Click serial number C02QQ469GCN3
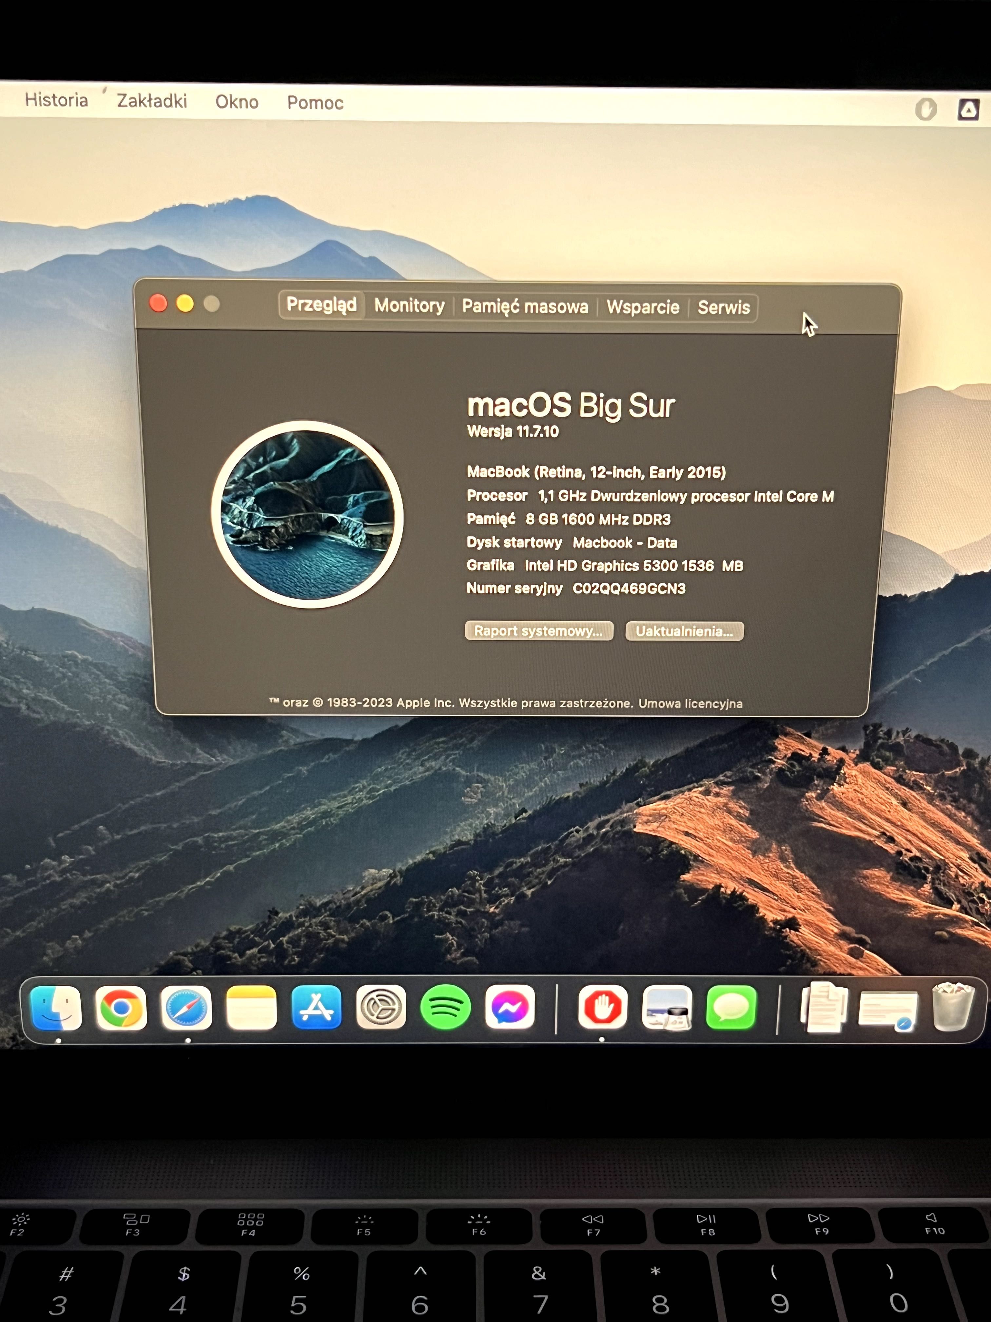Image resolution: width=991 pixels, height=1322 pixels. tap(629, 589)
